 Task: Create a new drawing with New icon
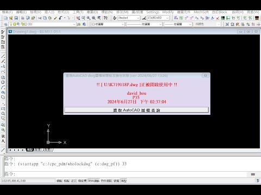coord(5,18)
